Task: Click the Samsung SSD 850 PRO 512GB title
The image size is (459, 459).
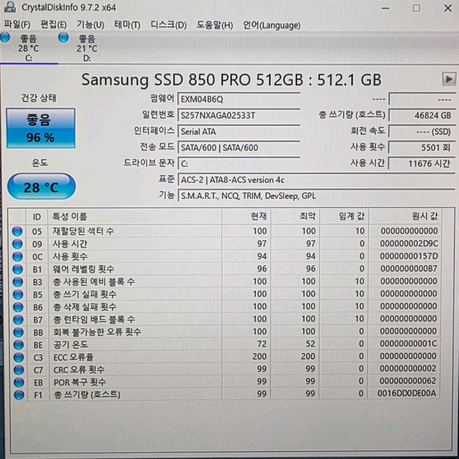Action: point(231,80)
